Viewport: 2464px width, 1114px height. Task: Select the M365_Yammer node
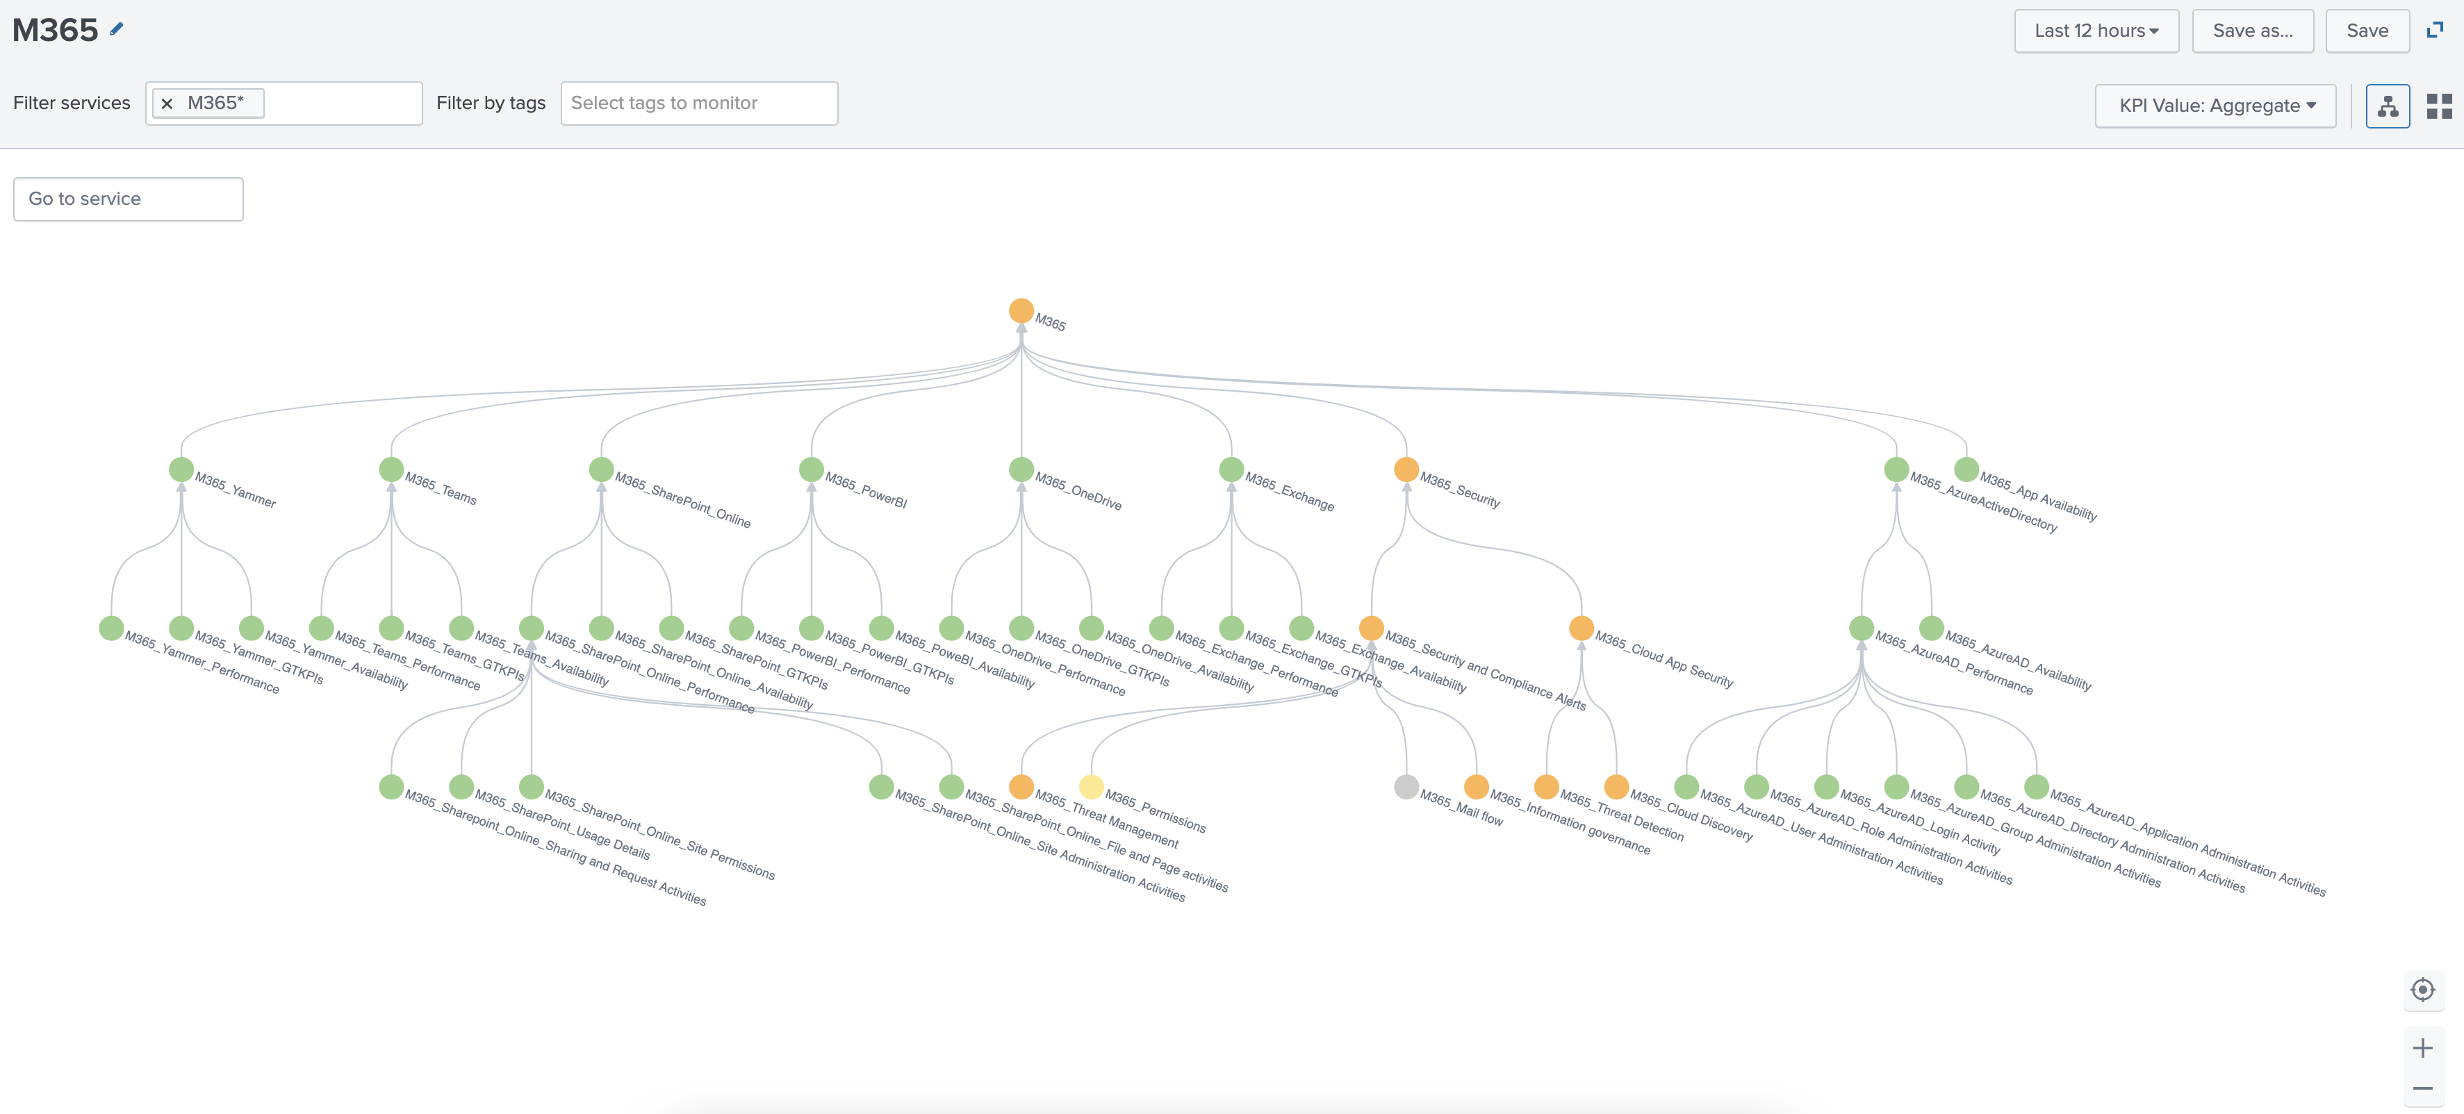(x=182, y=469)
